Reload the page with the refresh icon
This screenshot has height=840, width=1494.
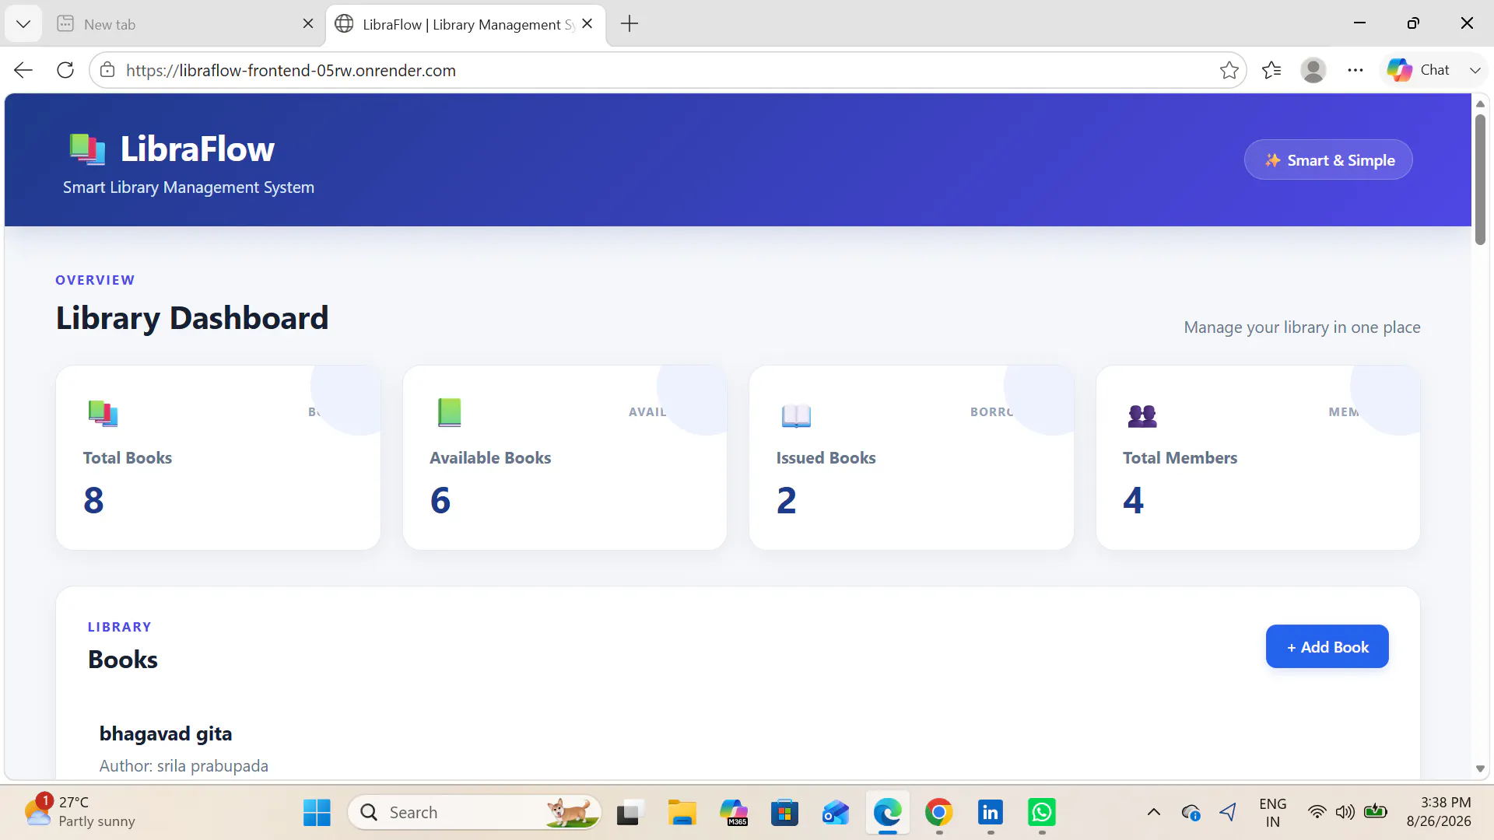point(65,70)
